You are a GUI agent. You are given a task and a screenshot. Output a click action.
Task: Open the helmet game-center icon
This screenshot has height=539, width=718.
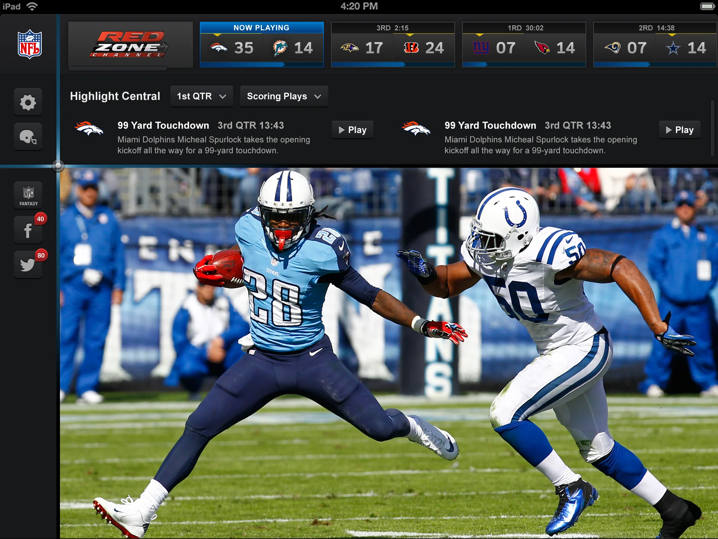point(28,137)
